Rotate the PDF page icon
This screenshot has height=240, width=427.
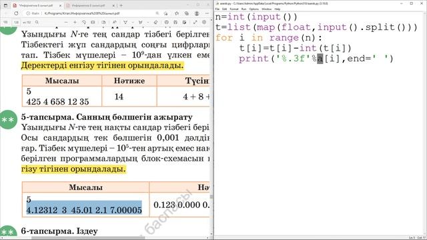pyautogui.click(x=84, y=22)
